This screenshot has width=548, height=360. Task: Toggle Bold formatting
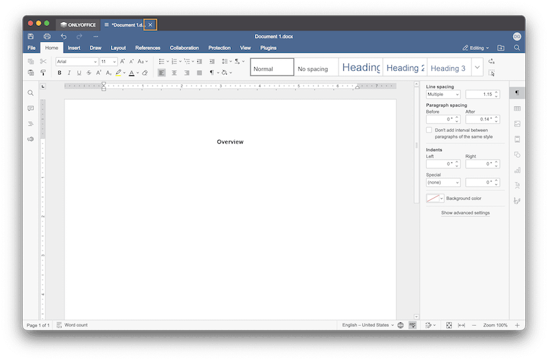pos(60,73)
